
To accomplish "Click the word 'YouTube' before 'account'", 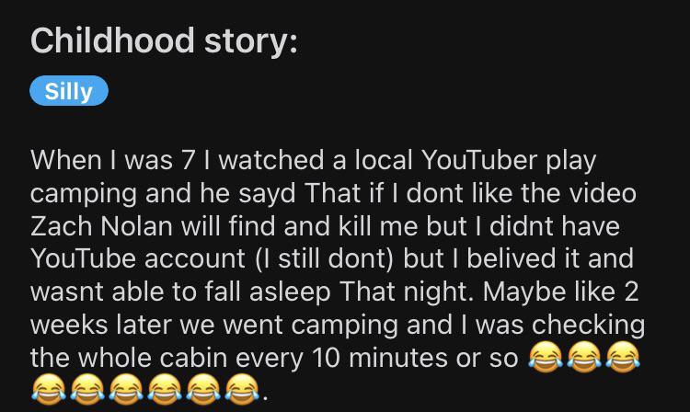I will (84, 258).
